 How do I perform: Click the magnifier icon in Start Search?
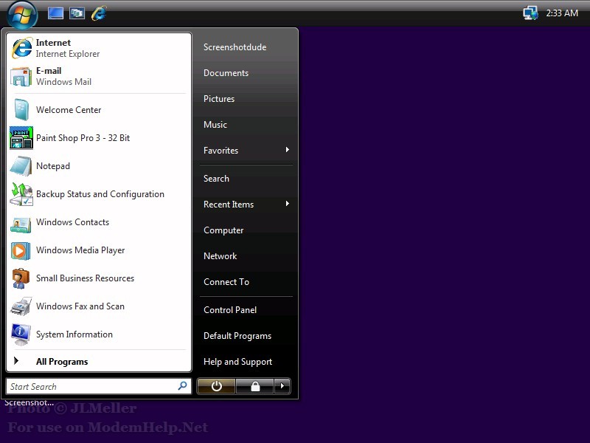[x=182, y=385]
